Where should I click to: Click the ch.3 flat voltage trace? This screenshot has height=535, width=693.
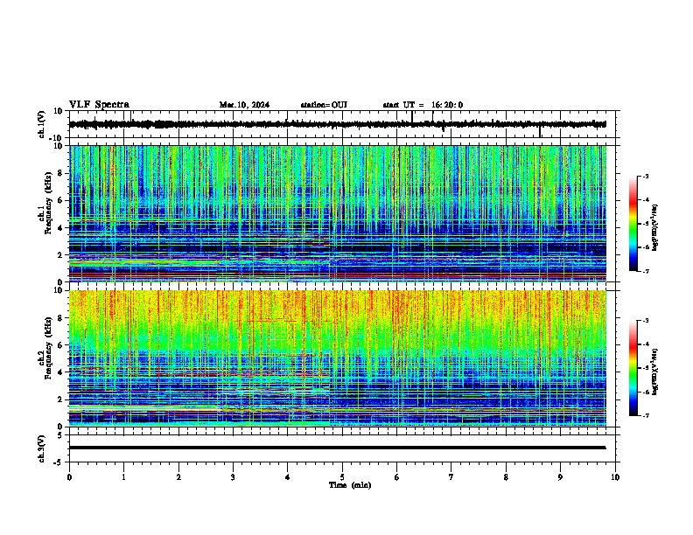[x=338, y=448]
